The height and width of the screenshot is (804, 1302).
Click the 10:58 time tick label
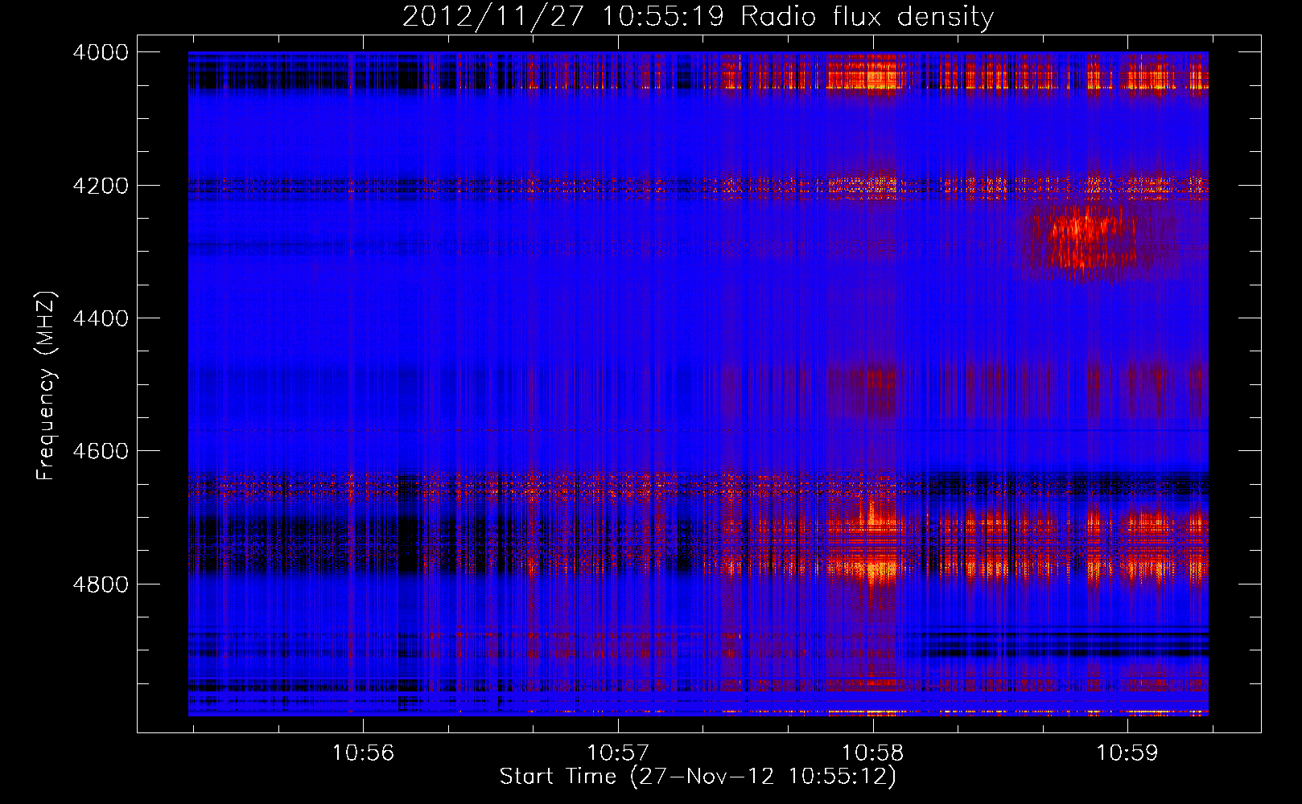click(x=873, y=753)
